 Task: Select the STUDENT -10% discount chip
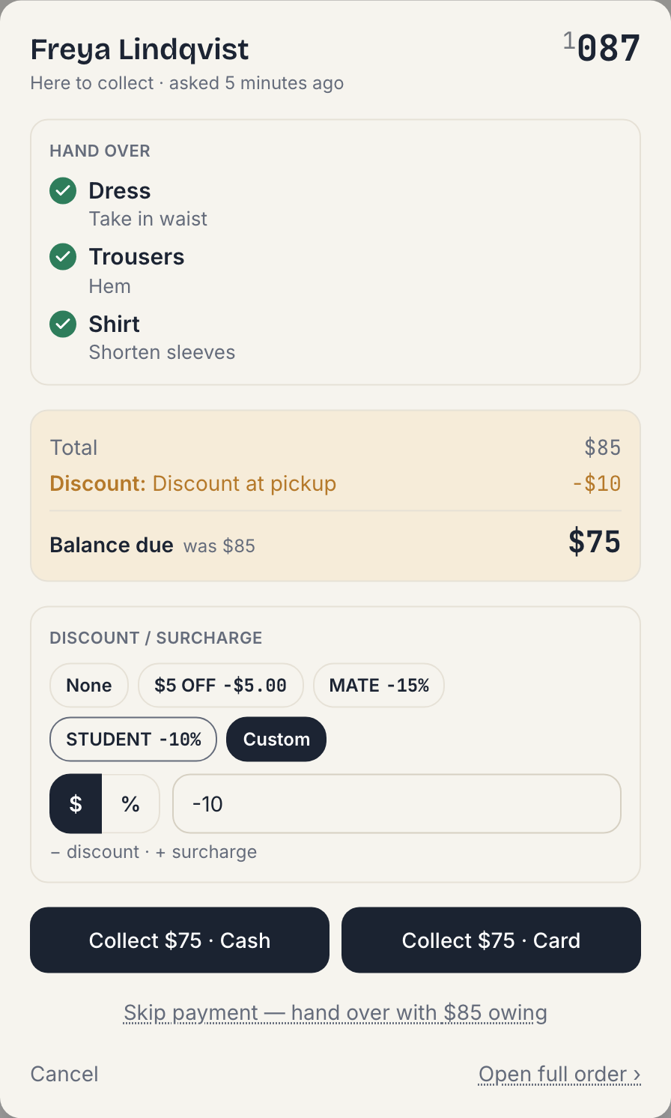[133, 740]
